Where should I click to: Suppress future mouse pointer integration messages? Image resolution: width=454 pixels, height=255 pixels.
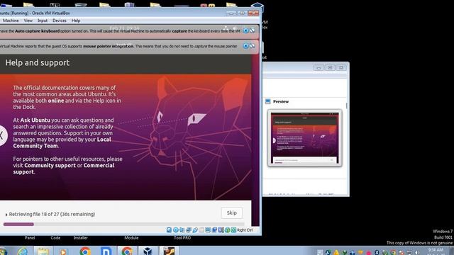tap(253, 46)
